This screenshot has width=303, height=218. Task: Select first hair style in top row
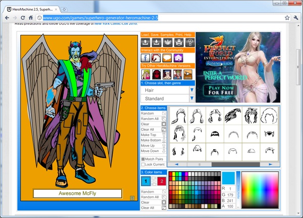tap(179, 116)
